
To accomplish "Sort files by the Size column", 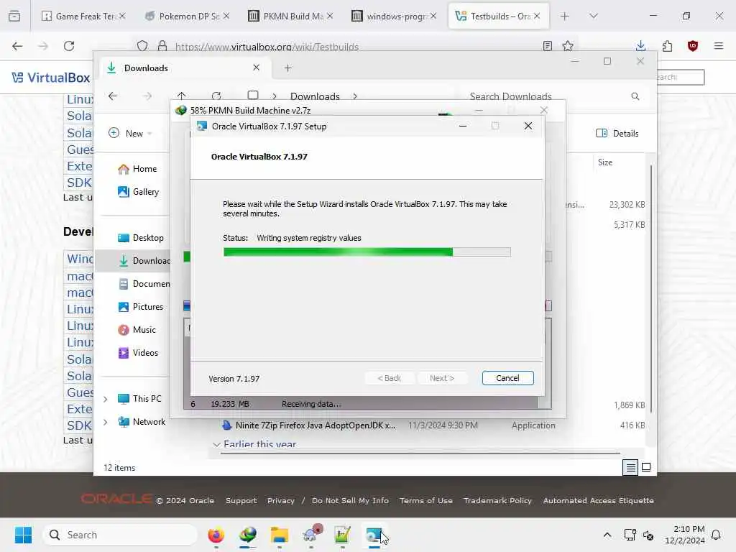I will point(605,162).
